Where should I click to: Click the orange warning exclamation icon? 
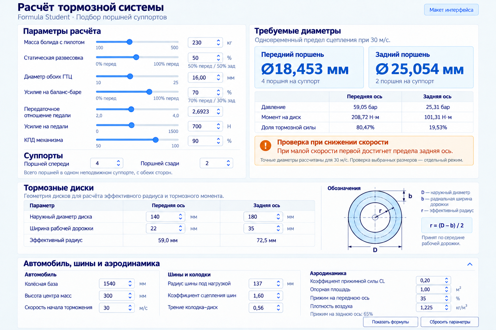coord(265,146)
